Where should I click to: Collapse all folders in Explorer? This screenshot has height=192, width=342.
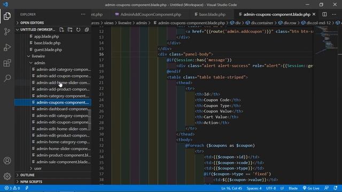(87, 30)
